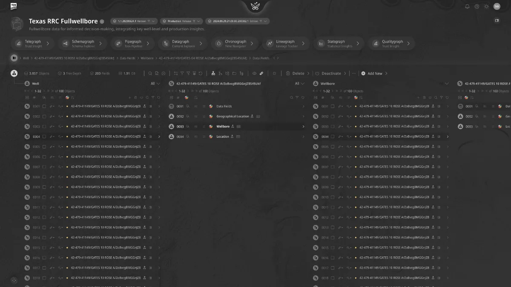Toggle the eye visibility icon in toolbar
This screenshot has width=511, height=287.
point(254,74)
